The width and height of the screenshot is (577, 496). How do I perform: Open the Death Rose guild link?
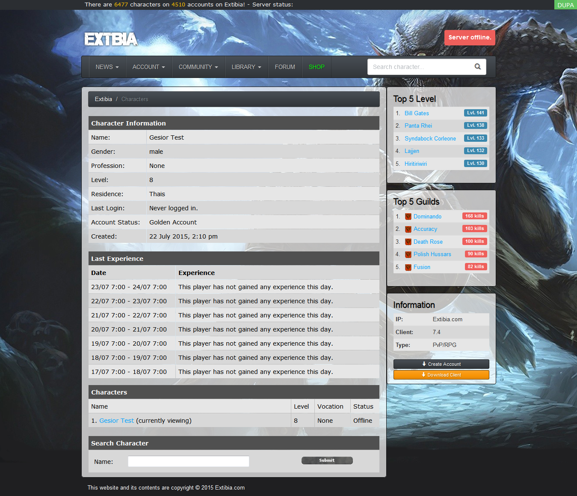428,242
